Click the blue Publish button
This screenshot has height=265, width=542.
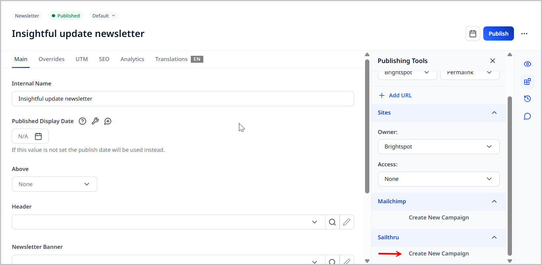click(498, 34)
